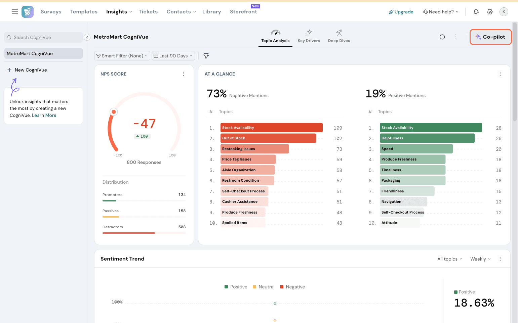Collapse the sidebar with arrow icon
This screenshot has width=518, height=323.
[87, 37]
